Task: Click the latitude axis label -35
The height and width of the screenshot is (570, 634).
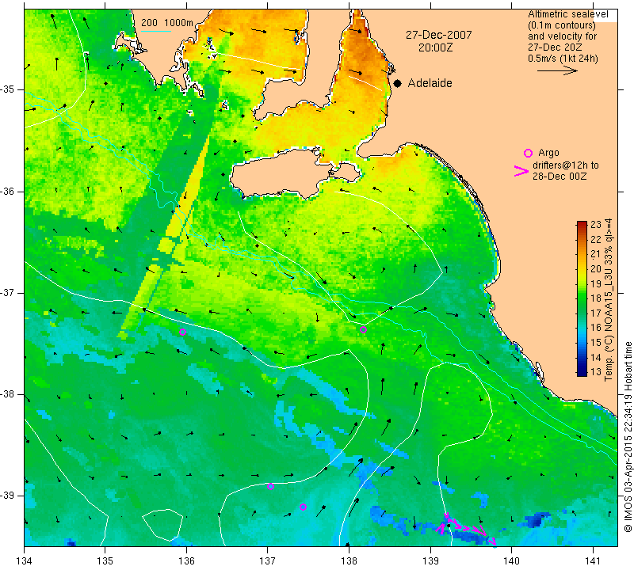Action: [8, 89]
